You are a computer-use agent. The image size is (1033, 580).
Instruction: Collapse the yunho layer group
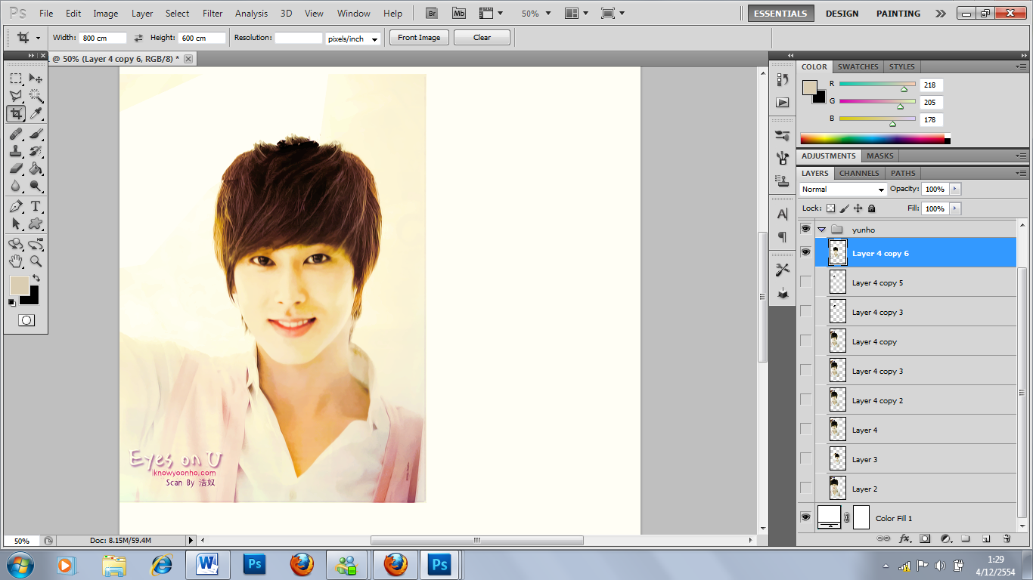(x=821, y=230)
